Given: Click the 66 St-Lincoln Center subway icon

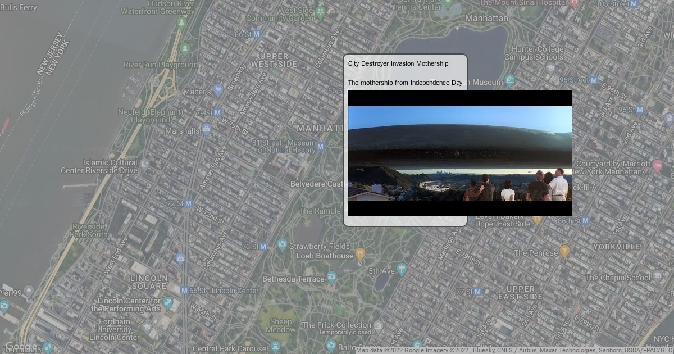Looking at the screenshot, I should coord(184,291).
